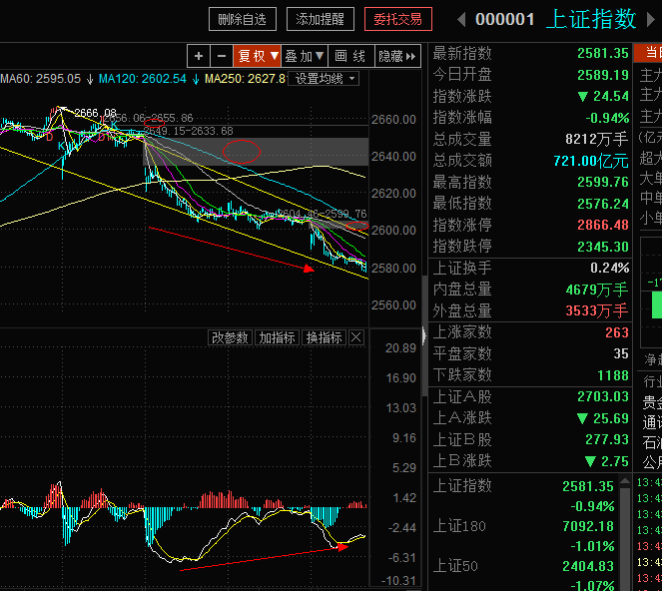Click 加指标 to add an indicator
The height and width of the screenshot is (591, 662).
click(x=277, y=338)
